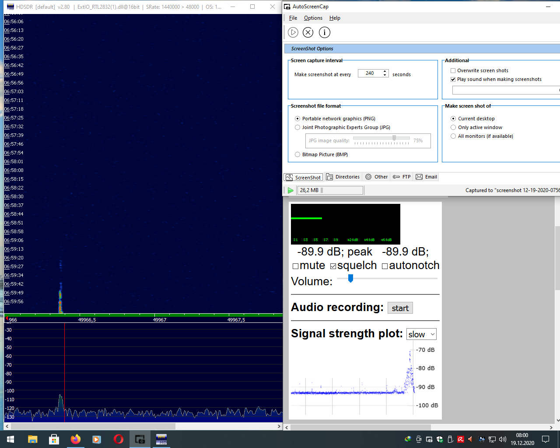Increase capture interval with stepper up arrow
The image size is (560, 448).
click(x=385, y=71)
